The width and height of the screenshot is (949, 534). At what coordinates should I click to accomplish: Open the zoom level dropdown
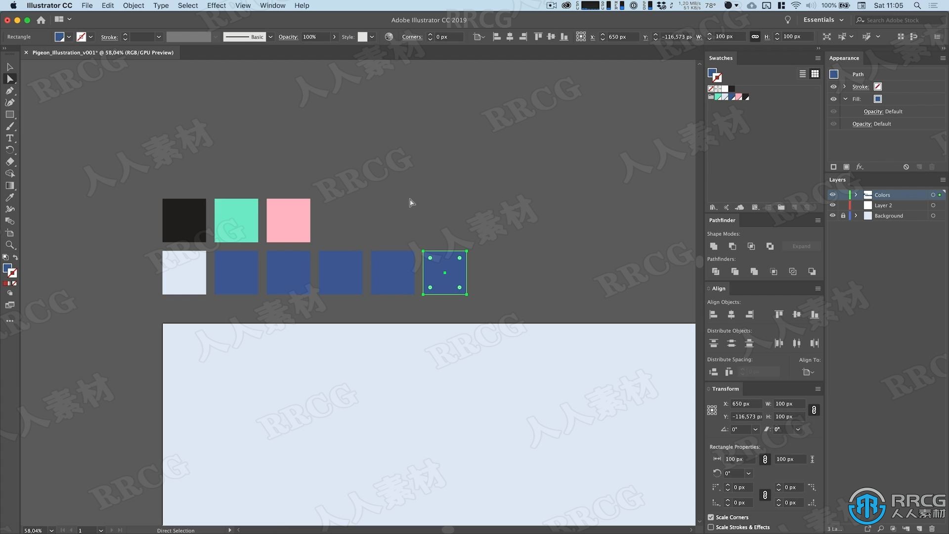(51, 530)
